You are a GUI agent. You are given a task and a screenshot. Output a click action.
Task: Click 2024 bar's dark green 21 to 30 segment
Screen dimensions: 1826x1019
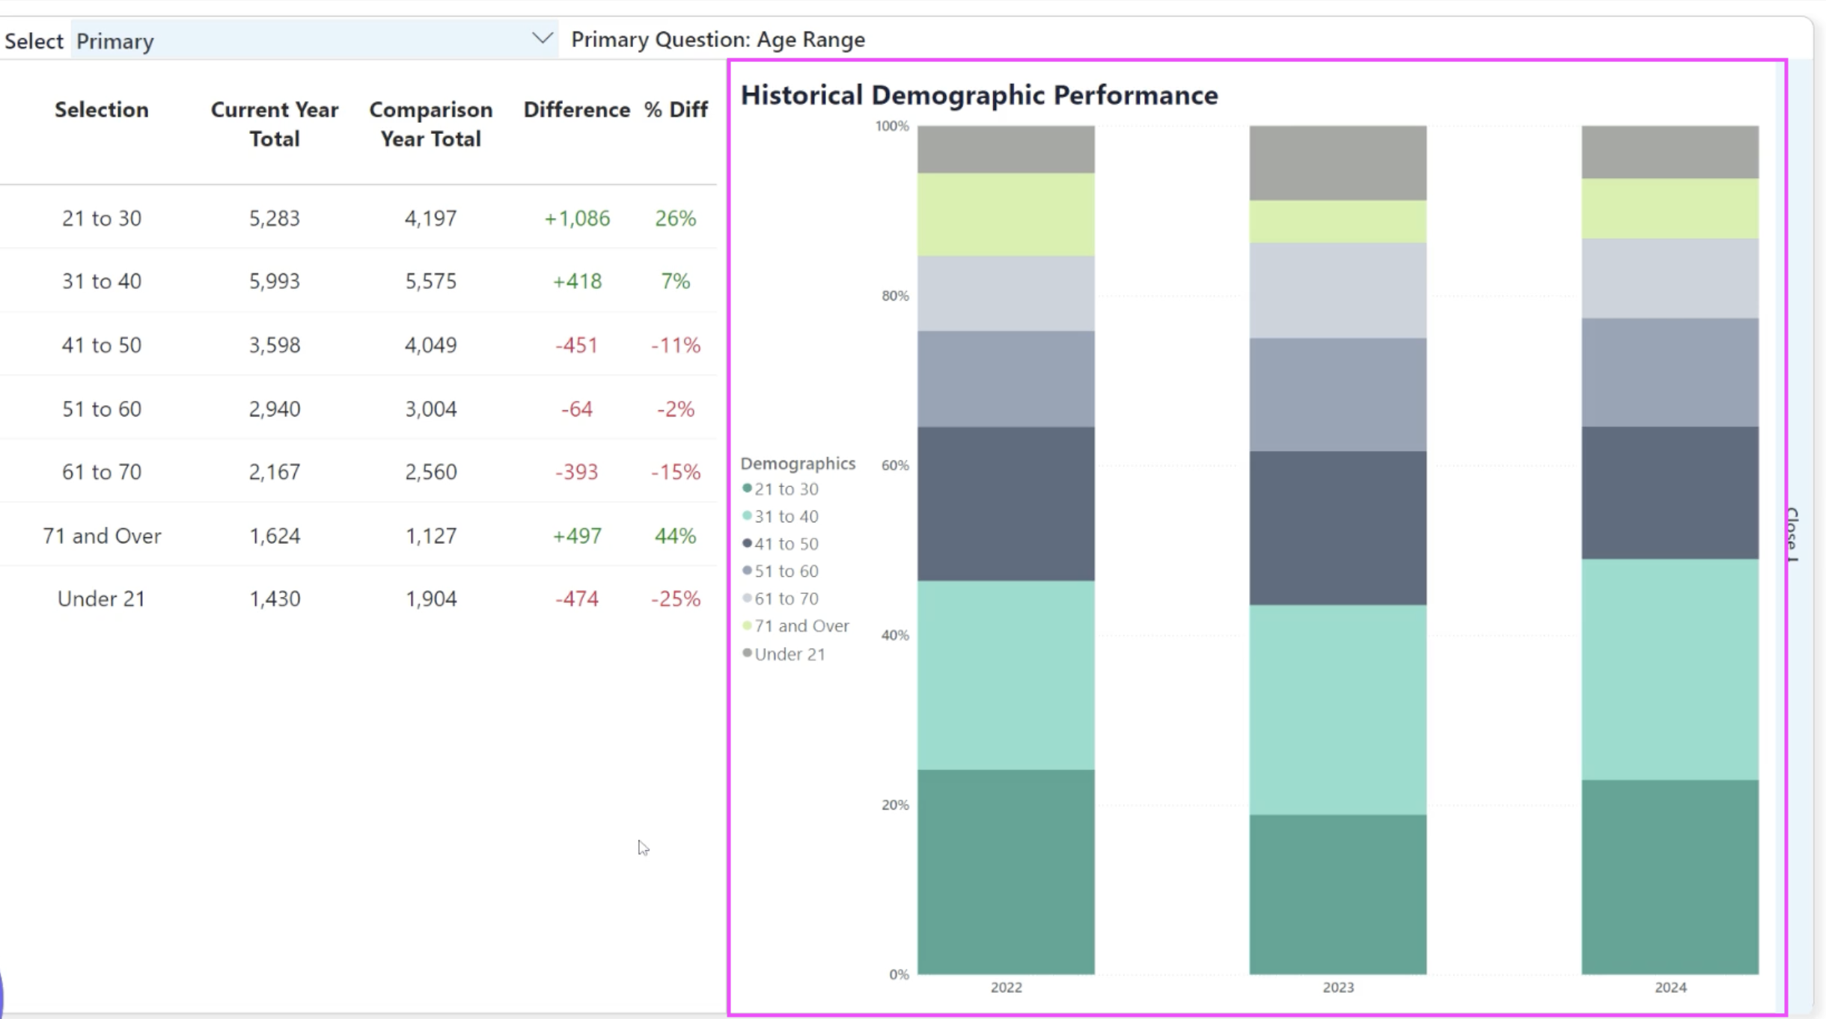pyautogui.click(x=1670, y=875)
